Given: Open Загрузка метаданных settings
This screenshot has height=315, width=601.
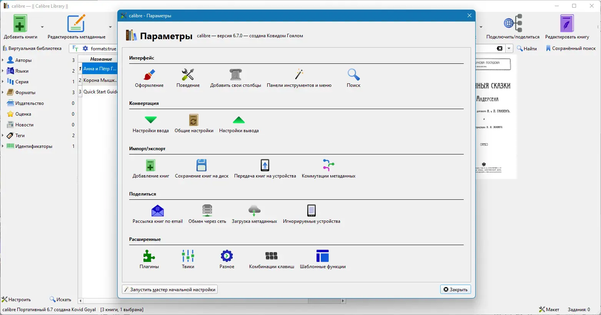Looking at the screenshot, I should [254, 214].
